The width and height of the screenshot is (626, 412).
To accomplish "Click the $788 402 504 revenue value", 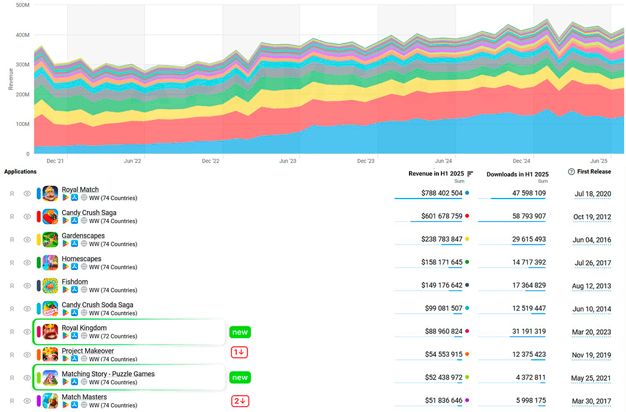I will pyautogui.click(x=441, y=193).
